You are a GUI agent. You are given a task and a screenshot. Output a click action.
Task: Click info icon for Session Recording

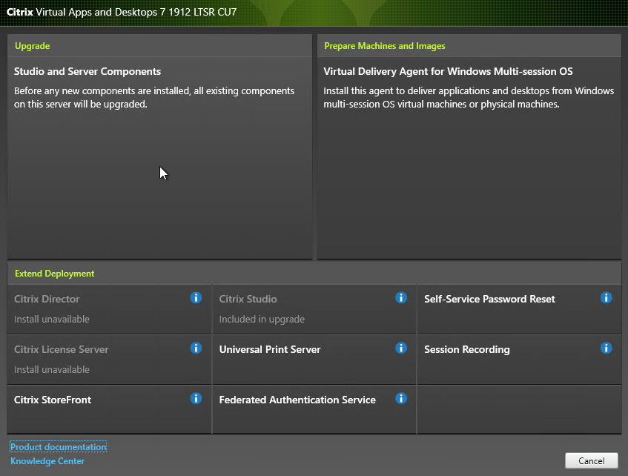606,348
